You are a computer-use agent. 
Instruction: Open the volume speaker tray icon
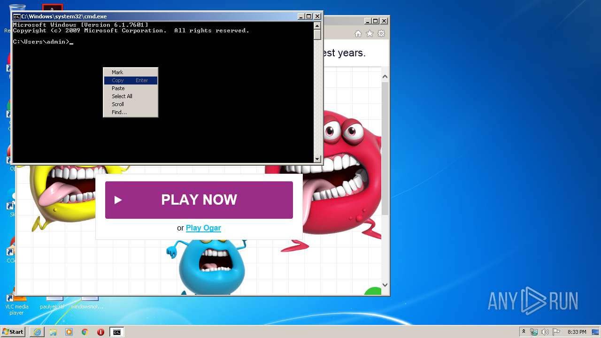pyautogui.click(x=545, y=332)
